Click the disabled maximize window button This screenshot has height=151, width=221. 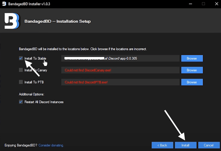[203, 4]
